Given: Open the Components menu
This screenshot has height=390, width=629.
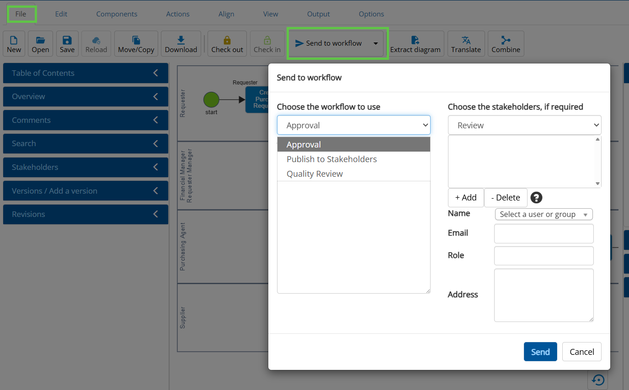Looking at the screenshot, I should pyautogui.click(x=117, y=14).
